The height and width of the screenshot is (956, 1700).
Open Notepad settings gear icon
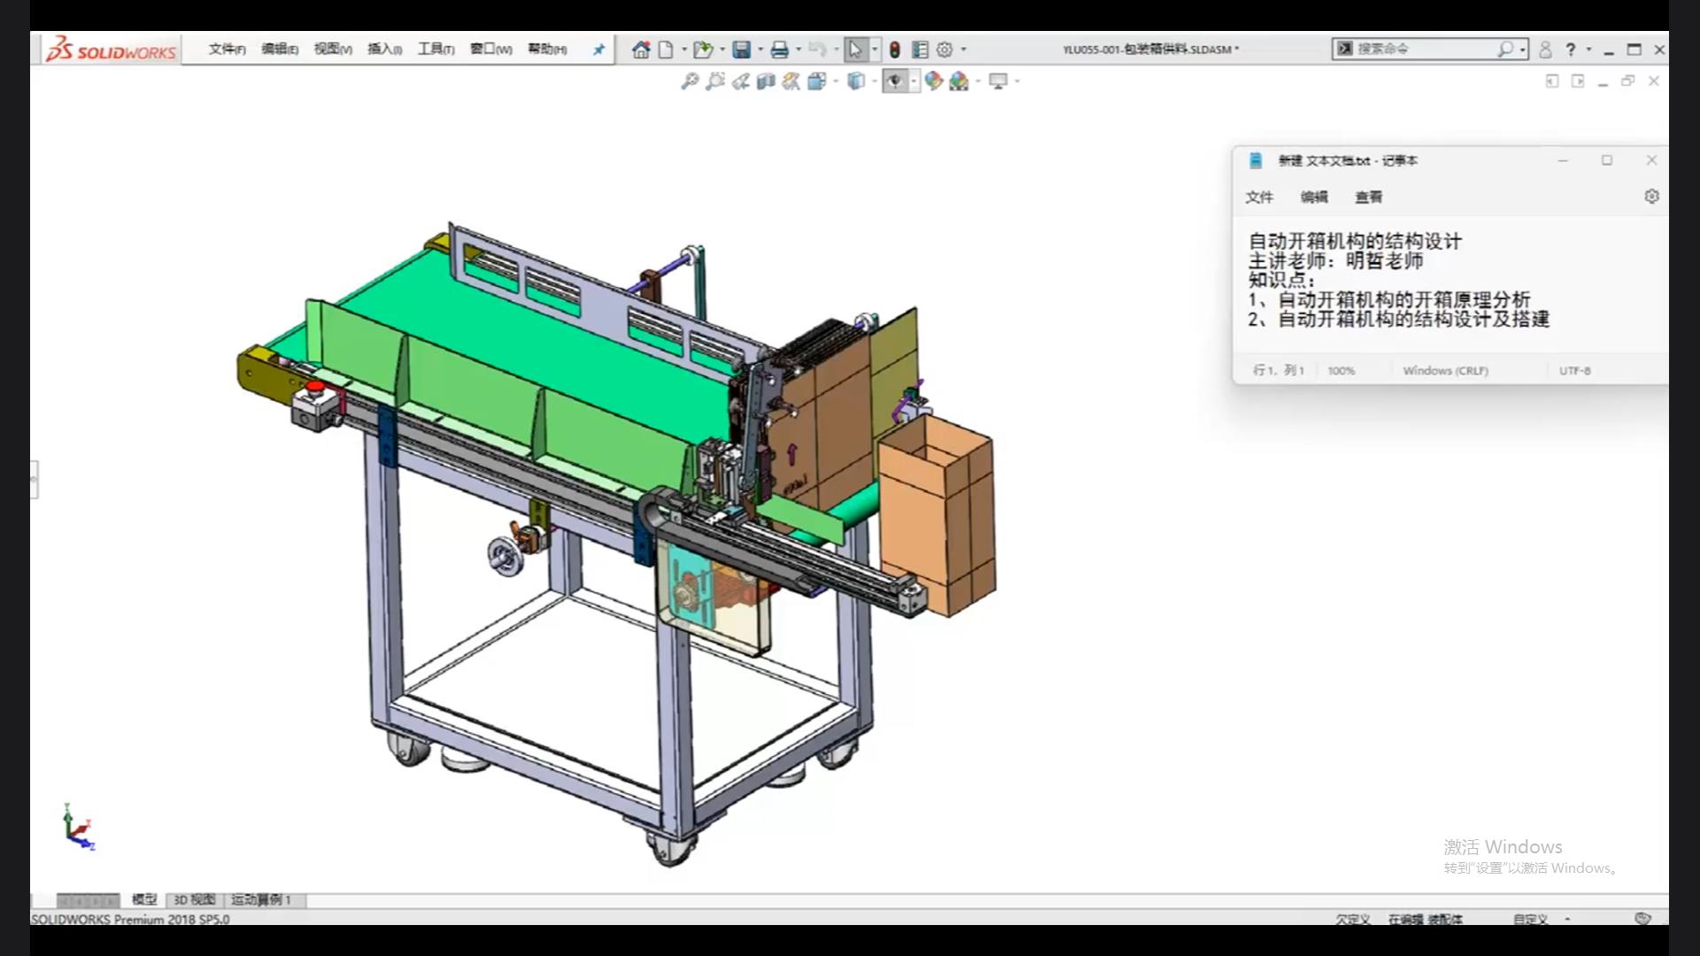[x=1651, y=197]
